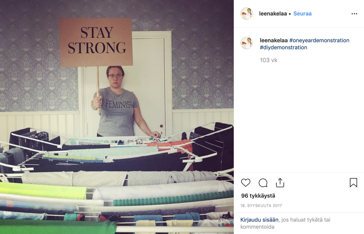364x234 pixels.
Task: Select the 103 vk caption timestamp
Action: point(268,60)
